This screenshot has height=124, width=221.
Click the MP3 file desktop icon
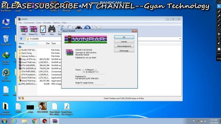pos(67,109)
